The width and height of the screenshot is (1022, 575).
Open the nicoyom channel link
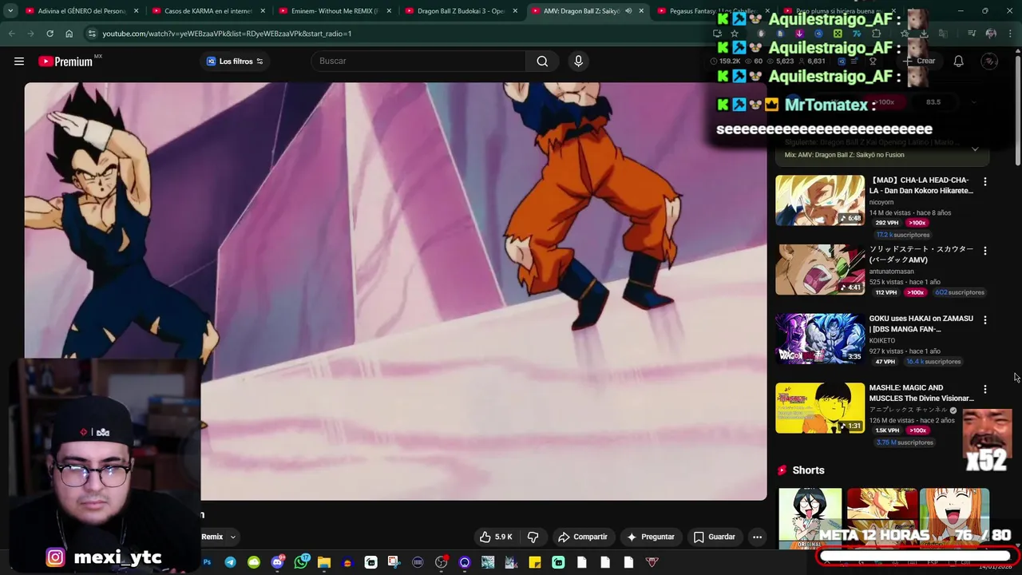pyautogui.click(x=881, y=202)
